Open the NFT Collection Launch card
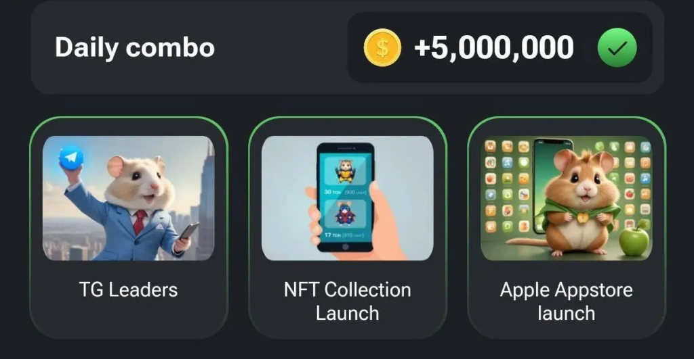This screenshot has width=694, height=359. point(348,228)
